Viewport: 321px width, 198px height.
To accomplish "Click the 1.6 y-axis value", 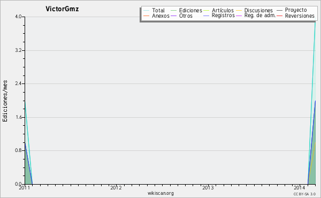I will pos(18,117).
